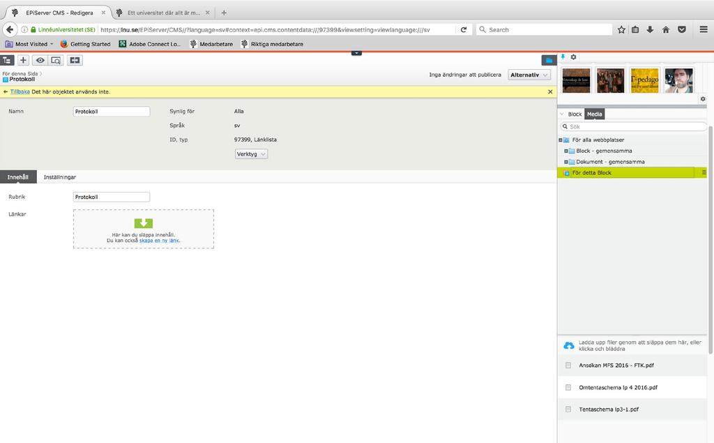Screen dimensions: 714x443
Task: Click the site info icon in address bar
Action: [24, 29]
